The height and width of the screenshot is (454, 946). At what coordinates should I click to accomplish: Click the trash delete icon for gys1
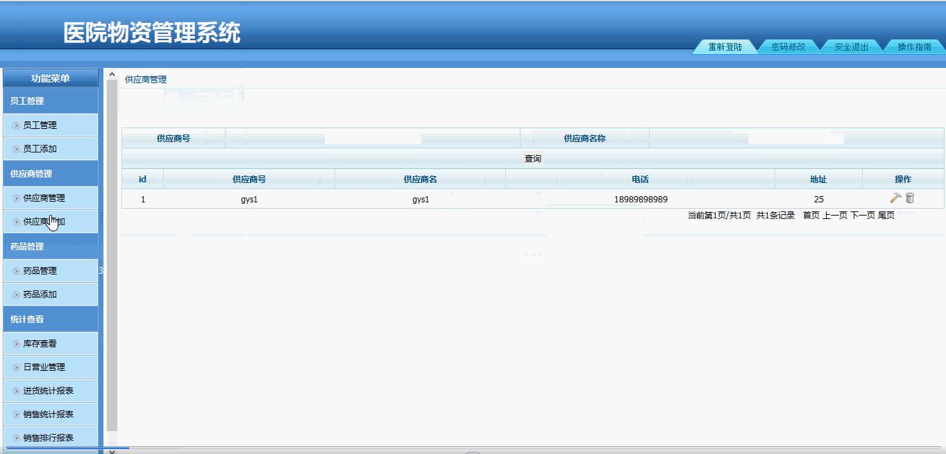(910, 198)
